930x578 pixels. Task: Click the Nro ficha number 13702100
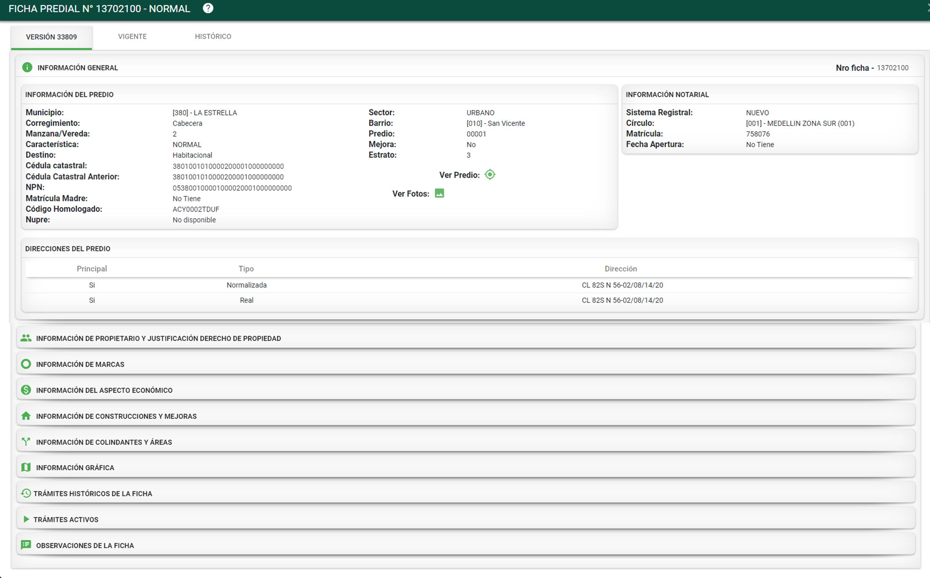892,68
